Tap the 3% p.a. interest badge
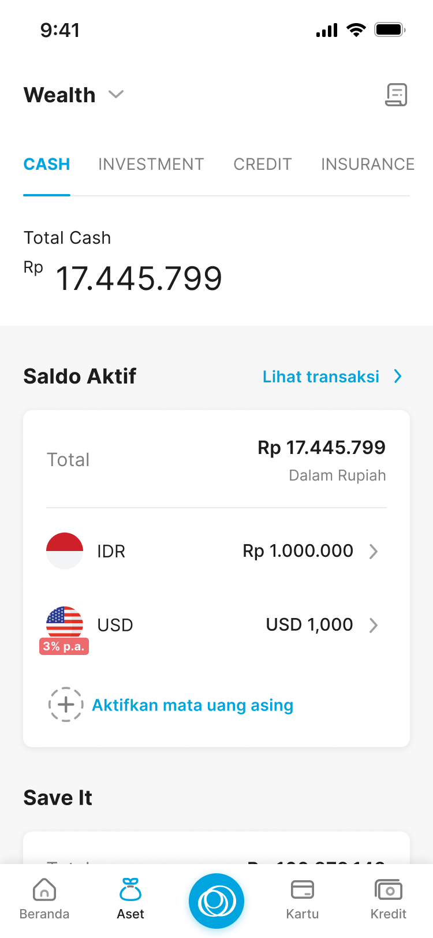The image size is (433, 938). pos(64,646)
